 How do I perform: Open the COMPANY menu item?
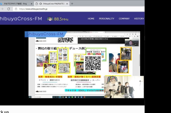coord(124,19)
